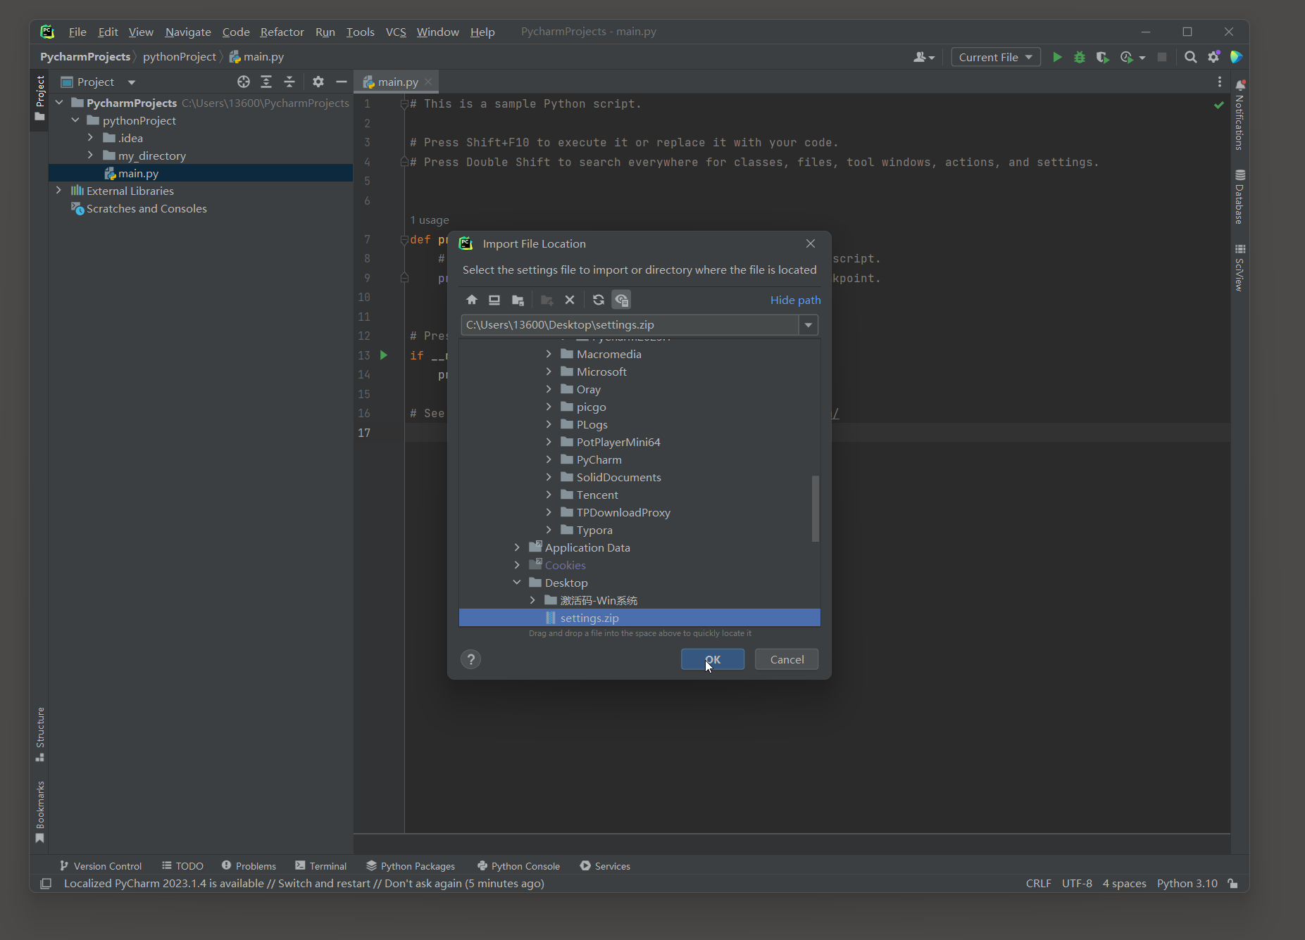This screenshot has width=1305, height=940.
Task: Open help with question mark button
Action: click(x=471, y=659)
